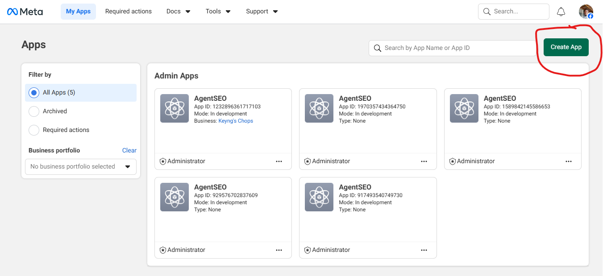Image resolution: width=603 pixels, height=276 pixels.
Task: Open three-dot menu for app 1970357434364750
Action: [x=424, y=161]
